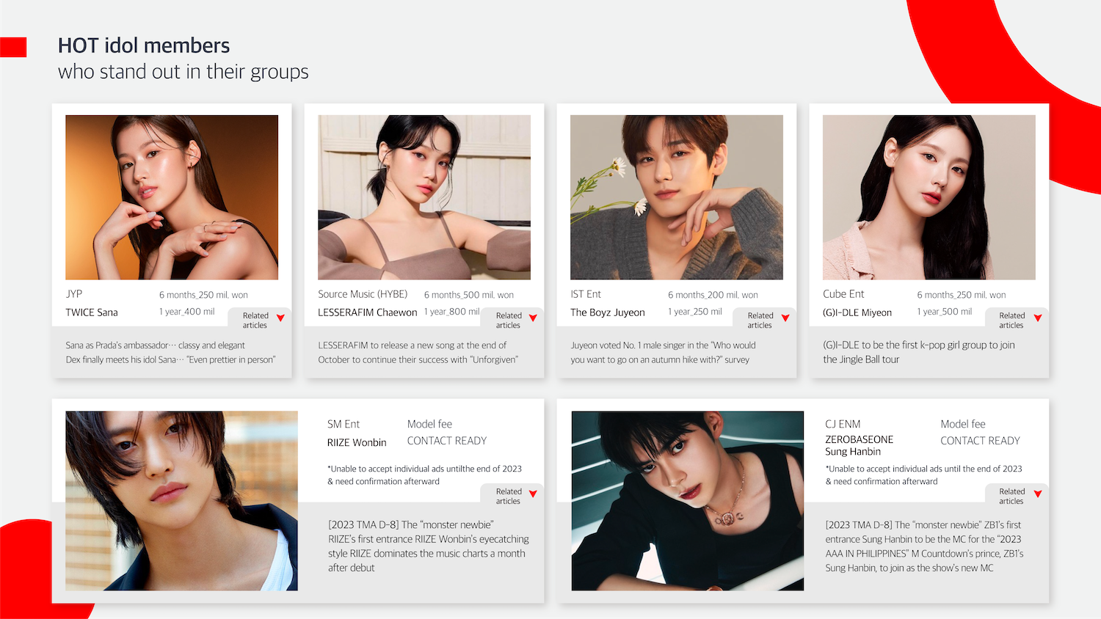
Task: Select the name "RIIZE Wonbin"
Action: tap(357, 442)
